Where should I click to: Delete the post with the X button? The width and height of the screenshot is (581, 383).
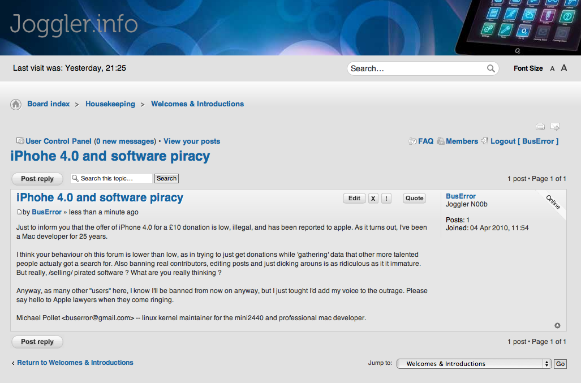[373, 199]
